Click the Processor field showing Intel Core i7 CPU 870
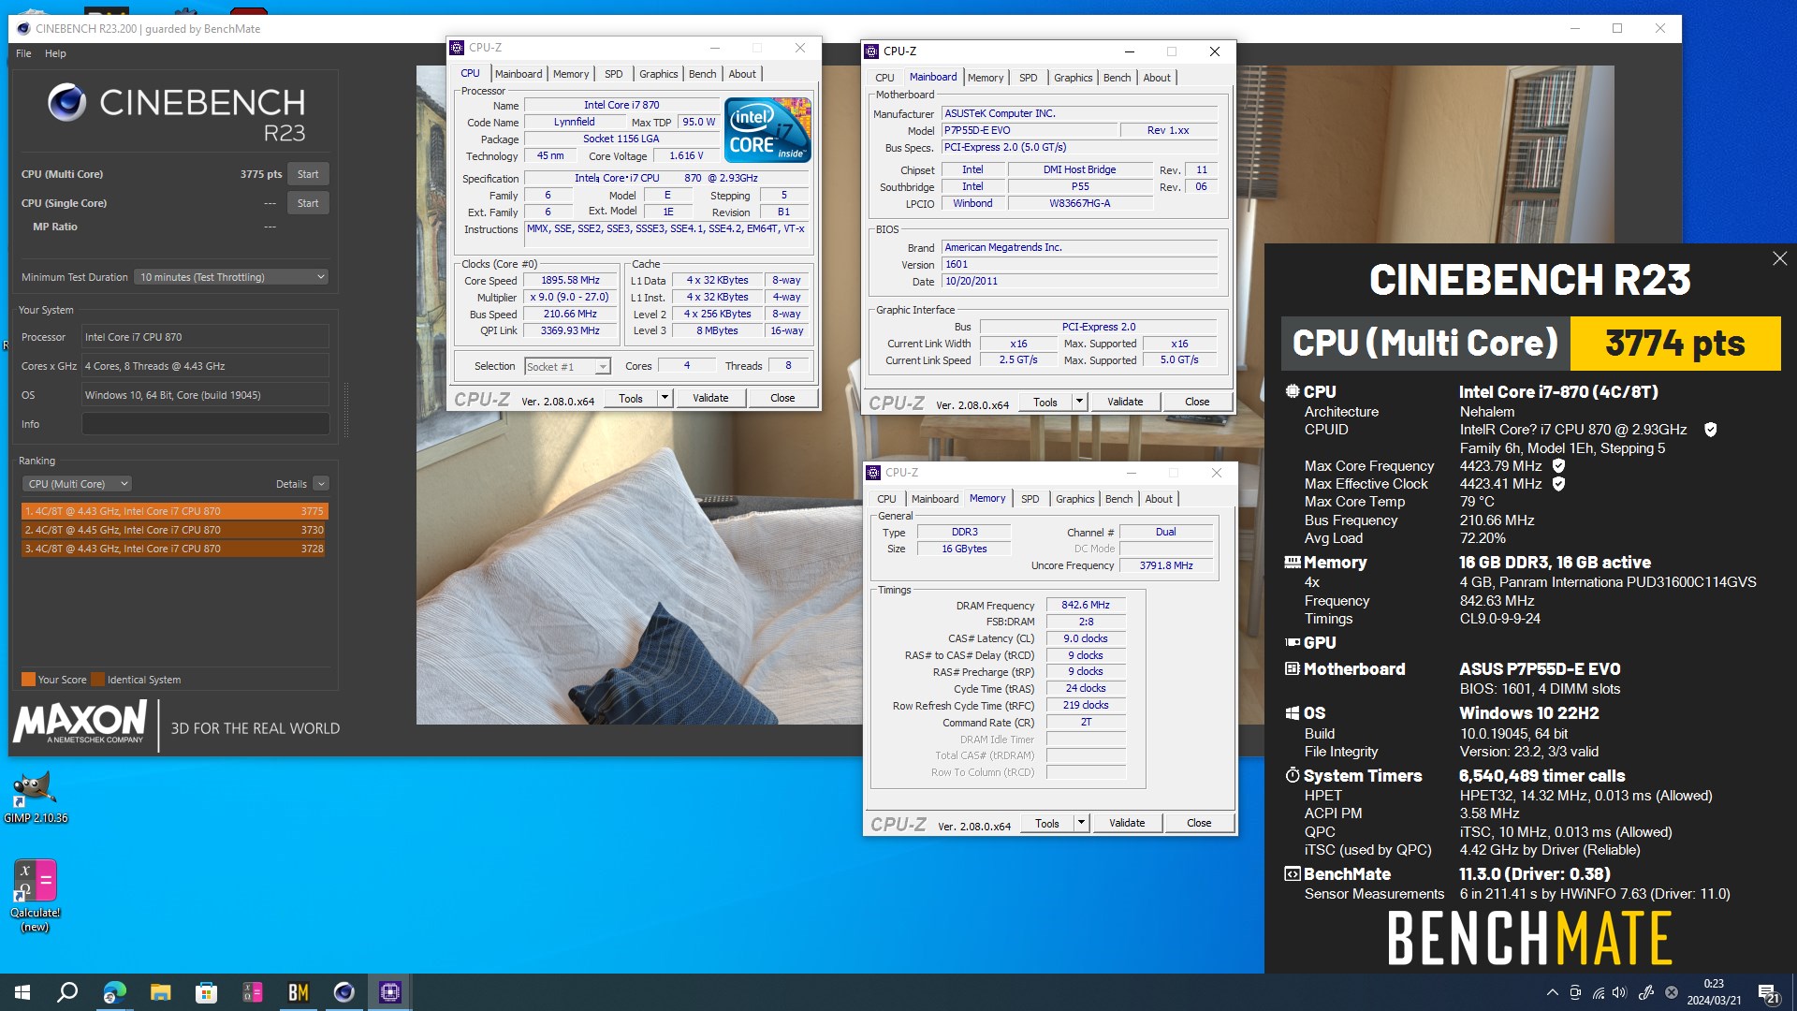The height and width of the screenshot is (1011, 1797). point(205,337)
